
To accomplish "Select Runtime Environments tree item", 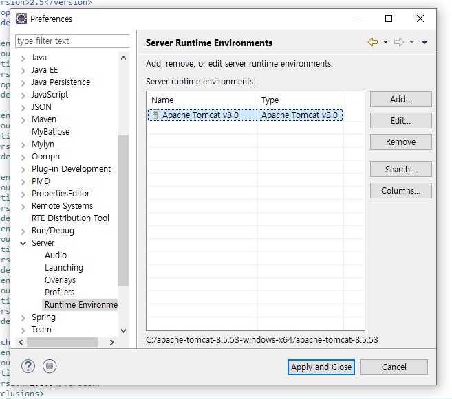I will tap(80, 305).
